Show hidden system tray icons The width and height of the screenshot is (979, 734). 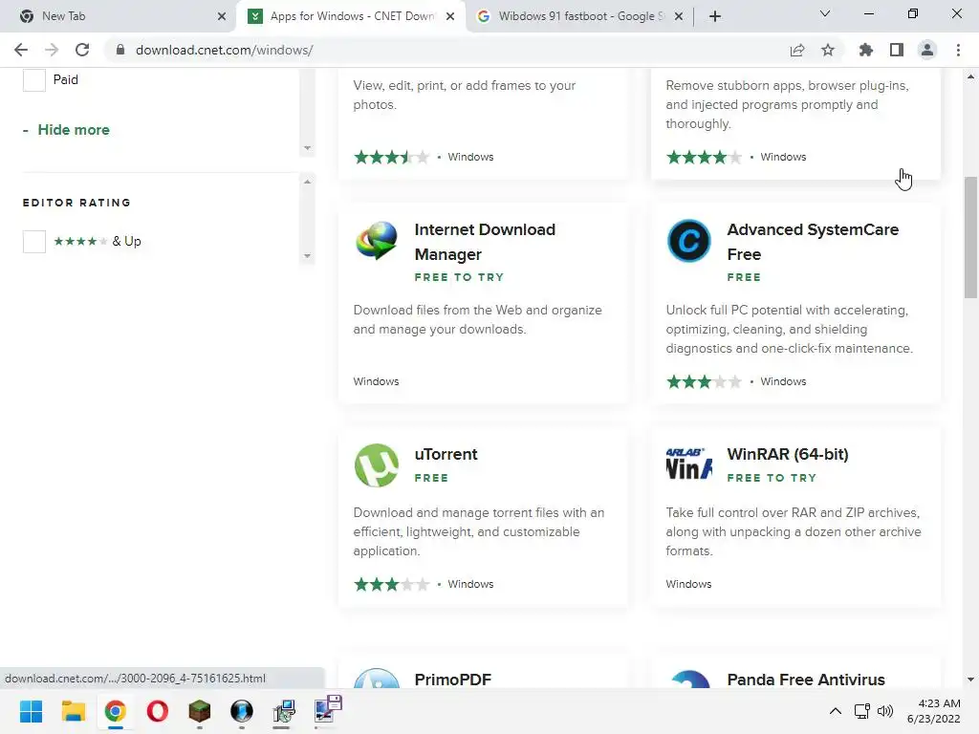[836, 711]
